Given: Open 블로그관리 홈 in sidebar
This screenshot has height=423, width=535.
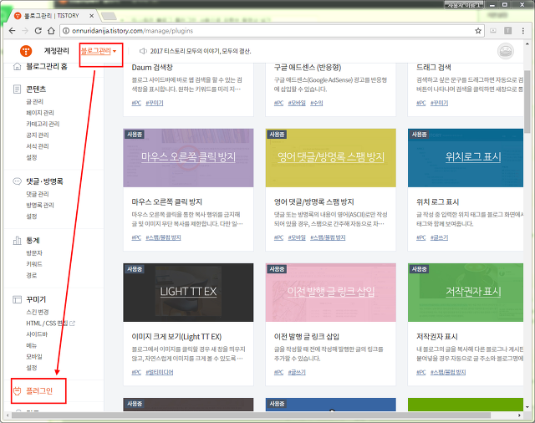Looking at the screenshot, I should [x=47, y=66].
